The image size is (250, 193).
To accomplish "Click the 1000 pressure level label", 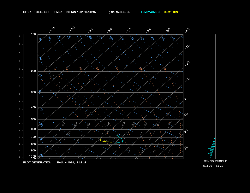I will 33,156.
